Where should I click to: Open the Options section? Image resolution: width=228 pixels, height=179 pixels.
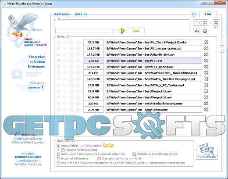[37, 62]
